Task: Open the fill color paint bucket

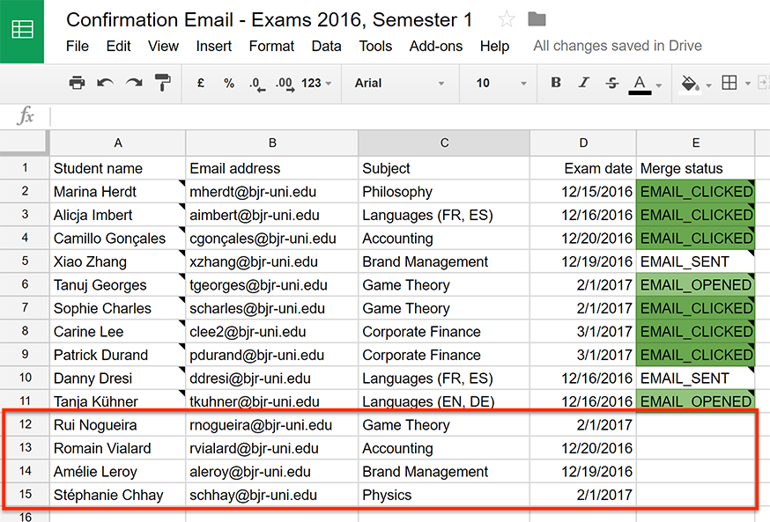Action: pyautogui.click(x=690, y=84)
